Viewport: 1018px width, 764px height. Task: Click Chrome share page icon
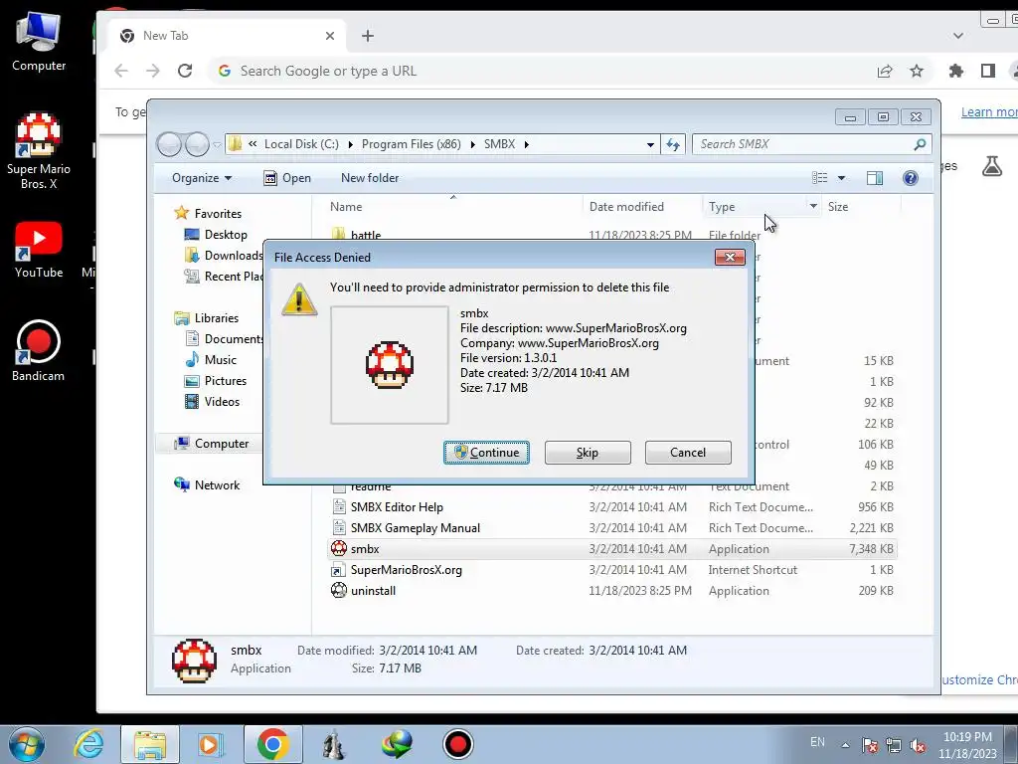click(x=884, y=71)
